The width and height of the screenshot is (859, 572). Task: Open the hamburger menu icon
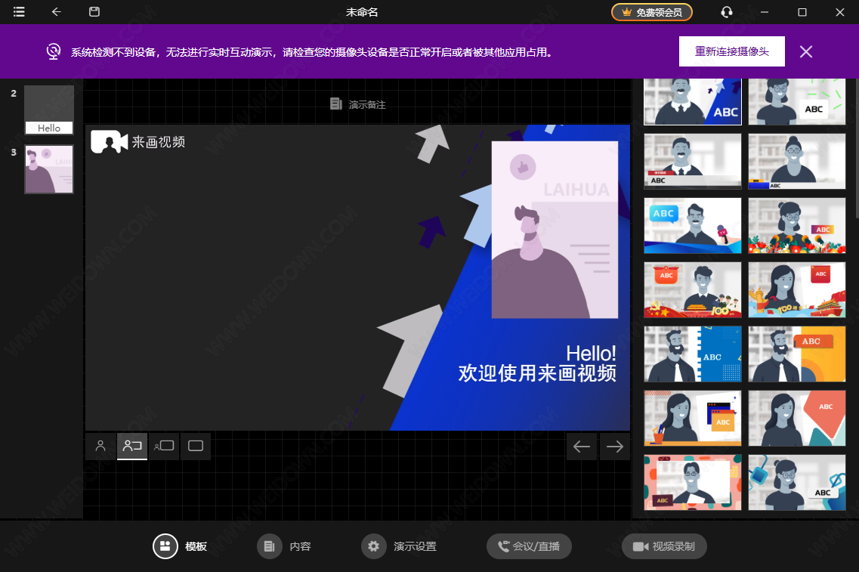coord(19,12)
